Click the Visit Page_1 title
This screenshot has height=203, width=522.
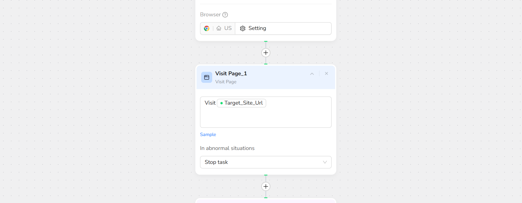(x=231, y=73)
